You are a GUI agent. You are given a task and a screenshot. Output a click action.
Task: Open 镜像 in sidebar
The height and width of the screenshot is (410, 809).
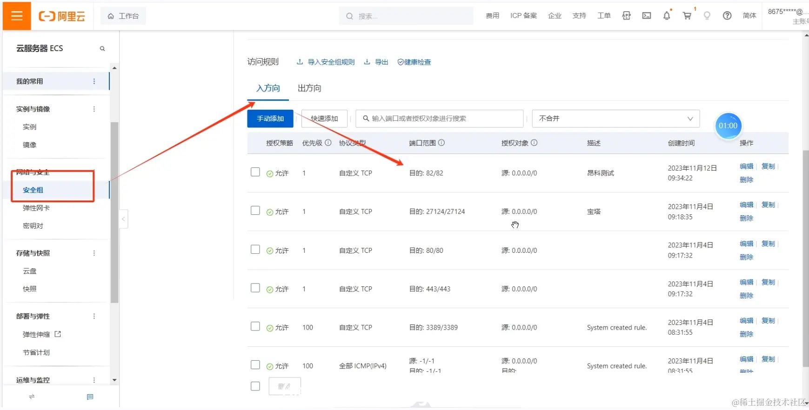coord(29,145)
